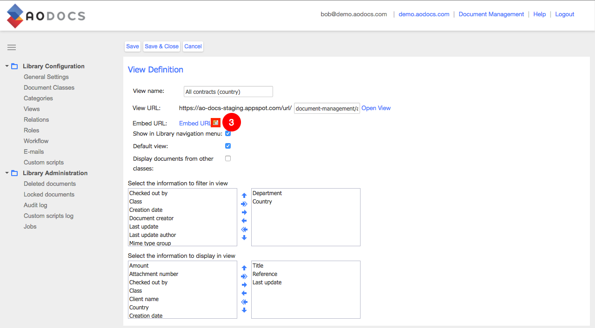This screenshot has width=595, height=328.
Task: Open the Categories section
Action: (38, 98)
